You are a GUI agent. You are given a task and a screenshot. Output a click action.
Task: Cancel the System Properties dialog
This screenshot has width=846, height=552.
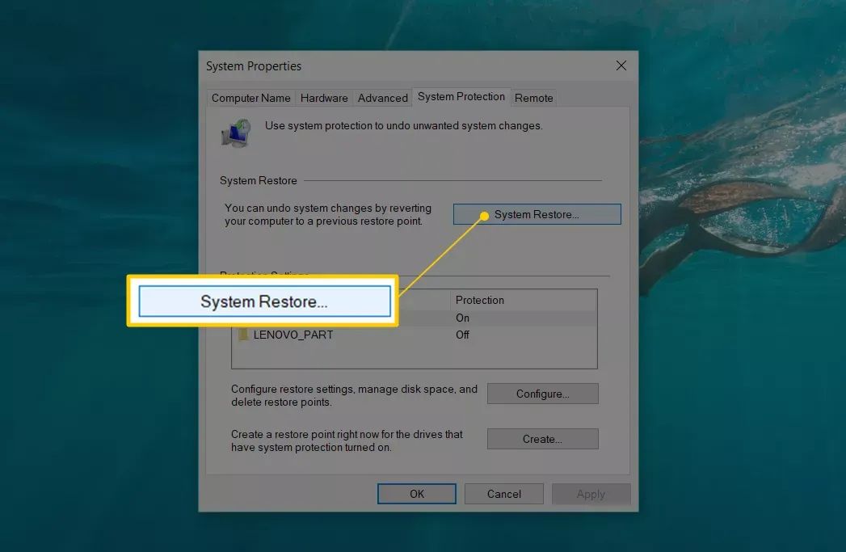click(x=504, y=494)
